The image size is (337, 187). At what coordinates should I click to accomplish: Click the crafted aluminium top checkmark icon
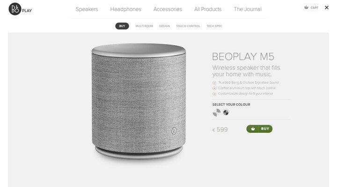214,88
